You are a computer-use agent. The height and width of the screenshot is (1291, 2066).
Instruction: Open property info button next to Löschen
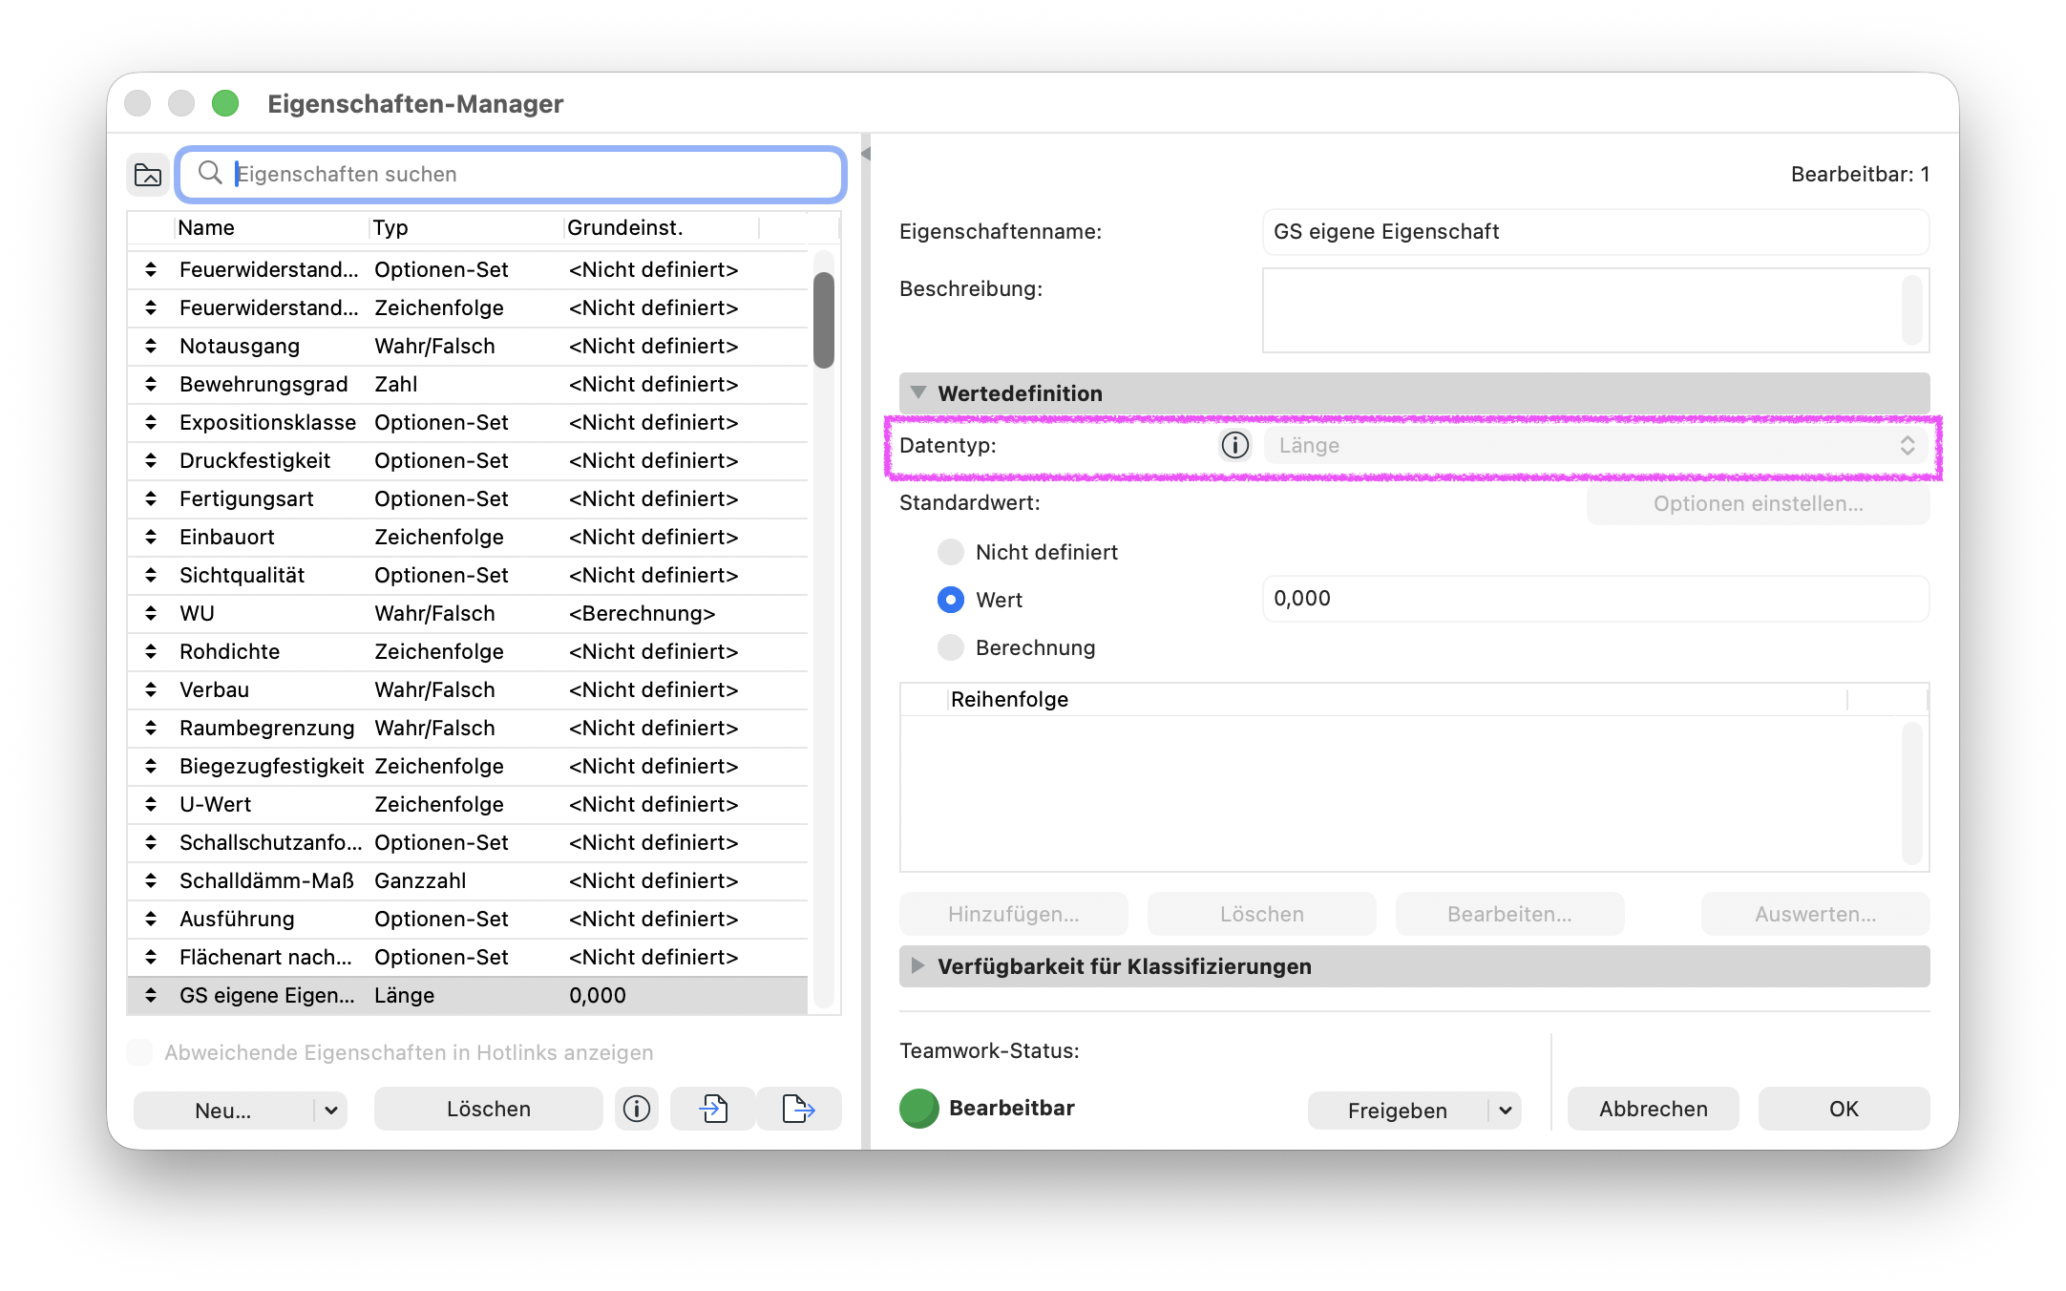637,1109
